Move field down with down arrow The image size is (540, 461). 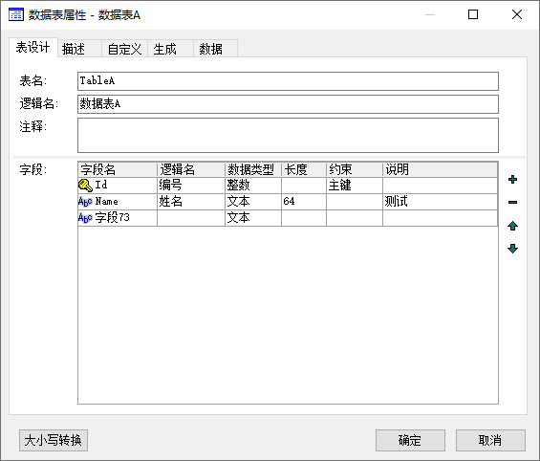tap(512, 249)
